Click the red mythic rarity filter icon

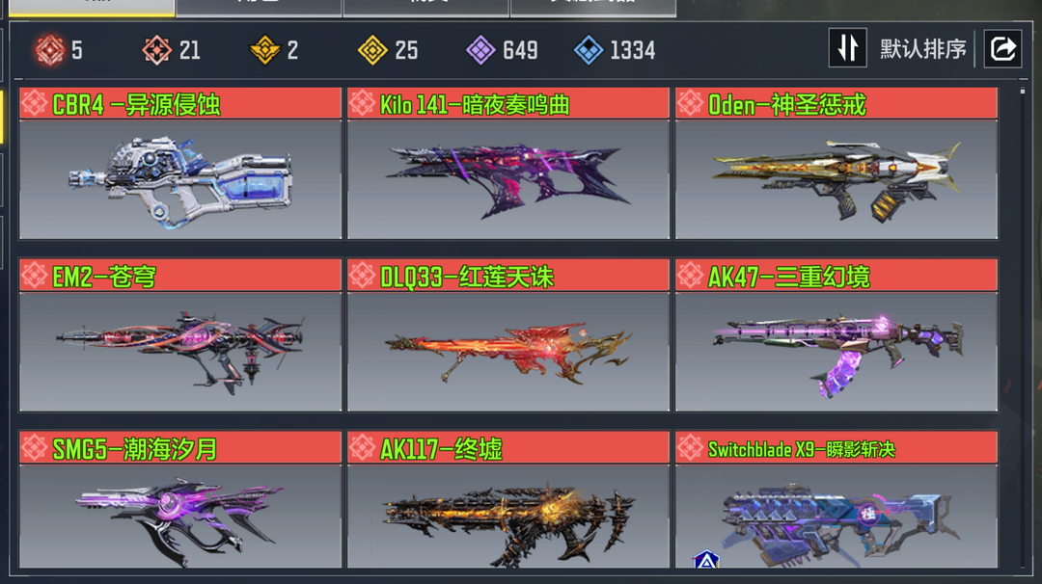pyautogui.click(x=50, y=50)
